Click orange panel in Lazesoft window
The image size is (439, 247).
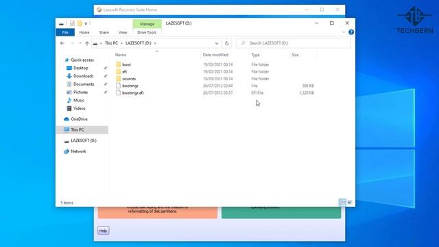click(x=158, y=213)
